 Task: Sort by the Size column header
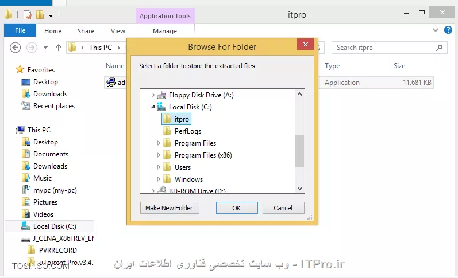(399, 66)
